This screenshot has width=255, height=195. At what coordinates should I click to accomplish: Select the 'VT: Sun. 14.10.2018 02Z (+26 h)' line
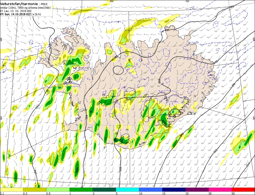20,14
